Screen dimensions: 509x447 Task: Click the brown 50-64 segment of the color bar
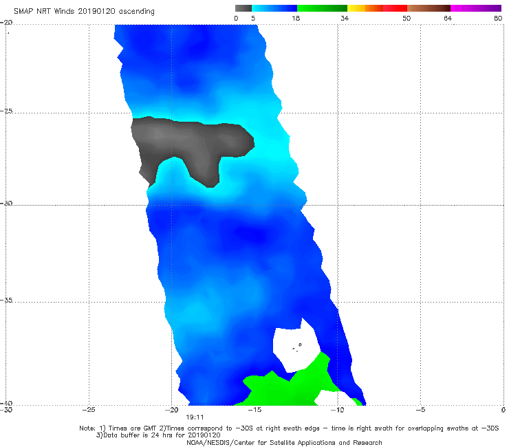pyautogui.click(x=429, y=8)
